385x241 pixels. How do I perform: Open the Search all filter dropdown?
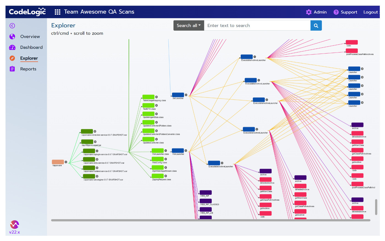[188, 25]
